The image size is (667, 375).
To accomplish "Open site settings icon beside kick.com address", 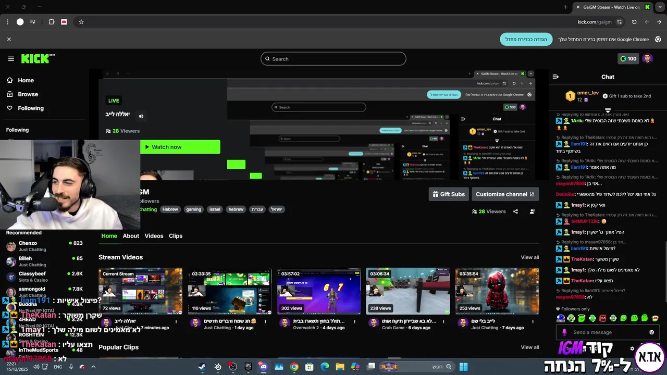I will (619, 22).
